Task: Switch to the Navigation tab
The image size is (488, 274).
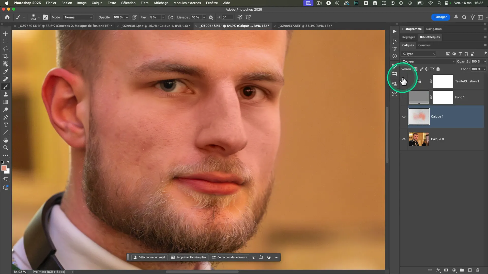Action: (434, 29)
